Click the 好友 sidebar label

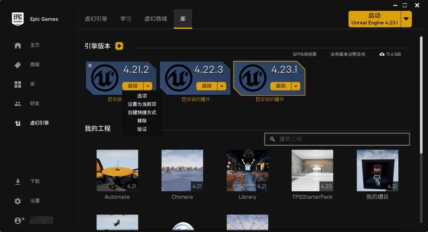35,103
